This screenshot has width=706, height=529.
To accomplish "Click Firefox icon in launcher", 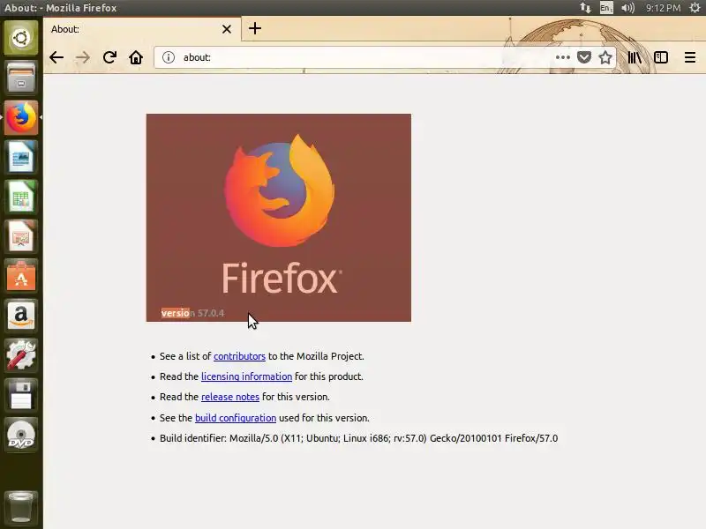I will (x=21, y=117).
